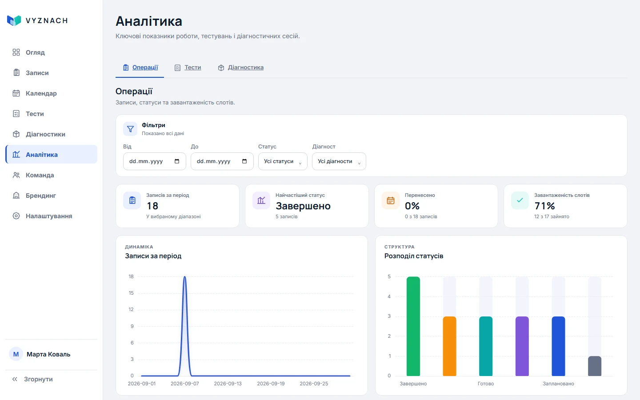
Task: Click the Найчастіший статус card chart icon
Action: (261, 200)
